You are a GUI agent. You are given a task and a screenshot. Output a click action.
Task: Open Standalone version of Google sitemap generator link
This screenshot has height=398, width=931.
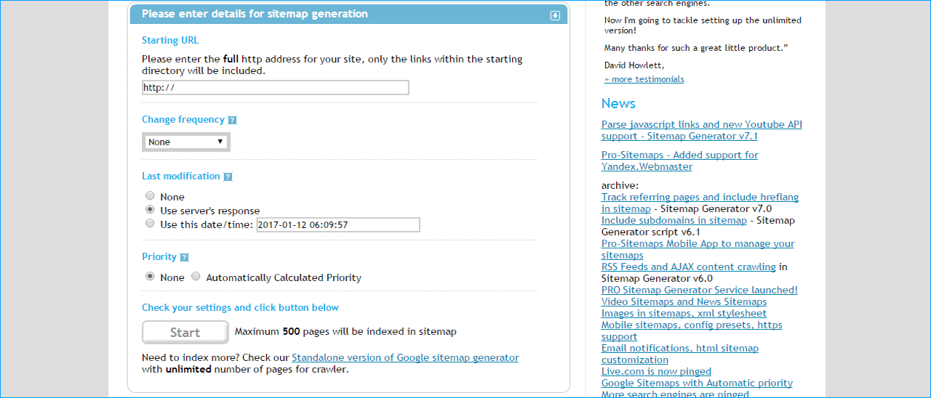405,357
